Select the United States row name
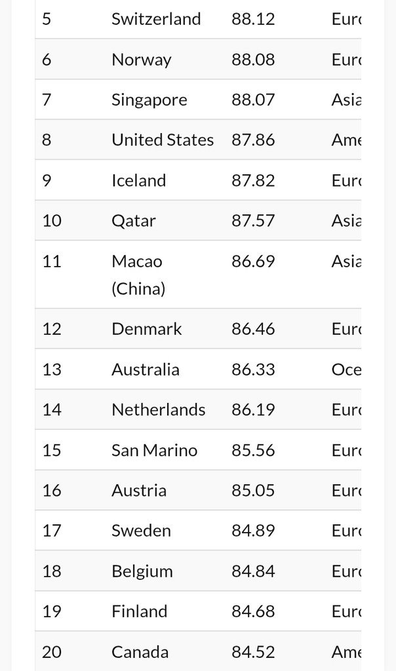The height and width of the screenshot is (671, 396). (x=163, y=140)
